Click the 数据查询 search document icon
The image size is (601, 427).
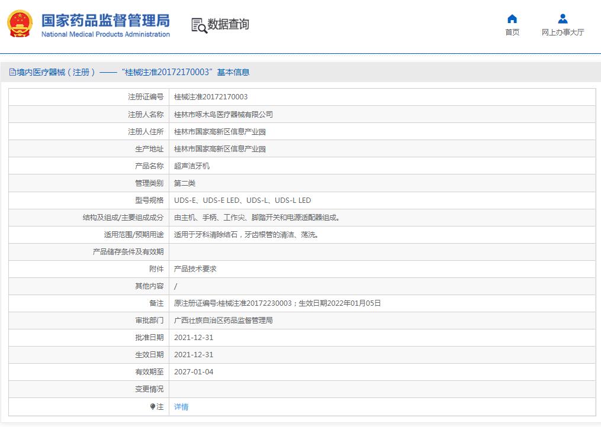point(200,25)
